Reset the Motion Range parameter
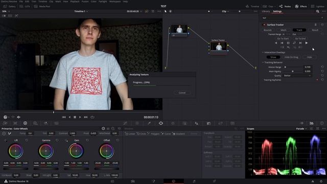327x184 pixels. [322, 67]
